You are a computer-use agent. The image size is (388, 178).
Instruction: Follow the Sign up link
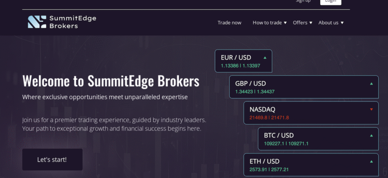(303, 1)
